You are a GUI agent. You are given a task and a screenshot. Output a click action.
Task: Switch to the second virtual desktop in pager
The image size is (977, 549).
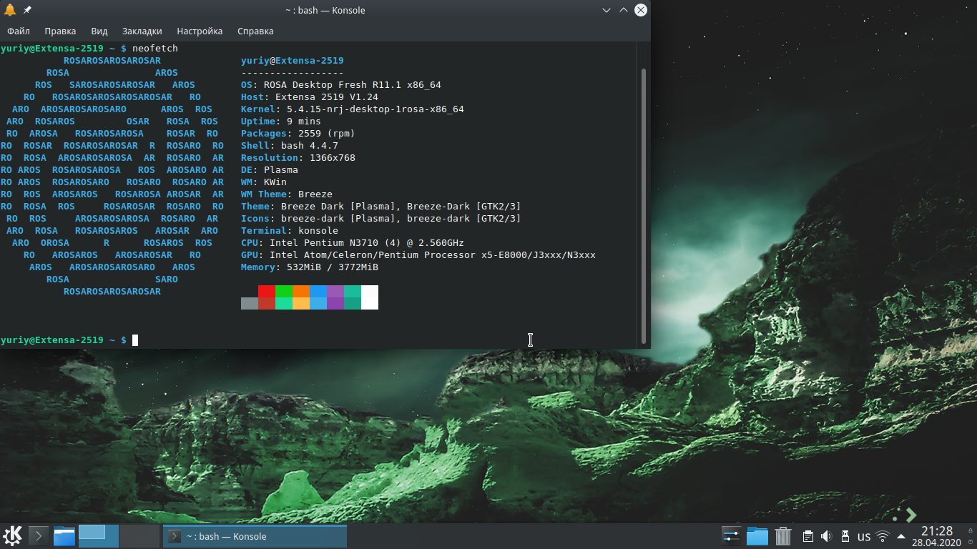139,536
